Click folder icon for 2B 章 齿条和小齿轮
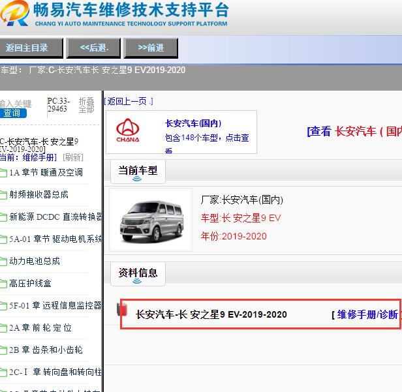This screenshot has width=402, height=392. (x=3, y=350)
